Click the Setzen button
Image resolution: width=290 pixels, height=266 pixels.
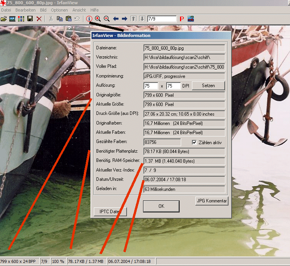[208, 86]
